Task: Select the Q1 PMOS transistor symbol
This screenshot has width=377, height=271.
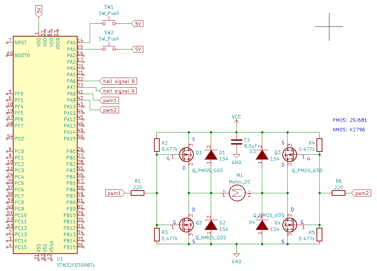Action: pyautogui.click(x=186, y=154)
